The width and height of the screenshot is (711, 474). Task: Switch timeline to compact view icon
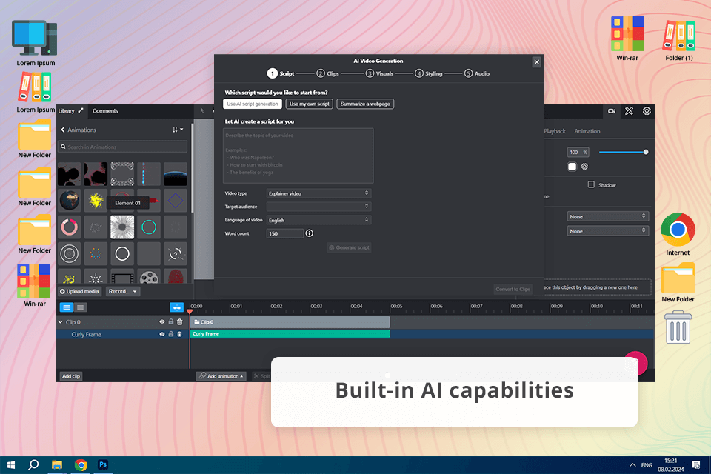(x=80, y=307)
